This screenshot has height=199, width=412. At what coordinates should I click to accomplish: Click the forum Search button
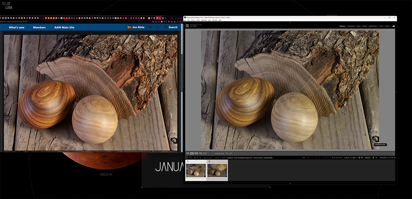pos(171,27)
